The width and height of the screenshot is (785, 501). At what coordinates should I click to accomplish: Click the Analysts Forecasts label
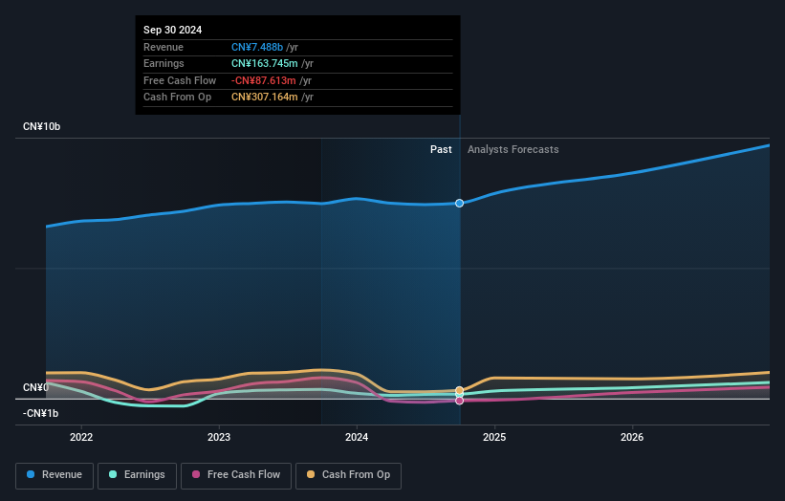click(513, 149)
